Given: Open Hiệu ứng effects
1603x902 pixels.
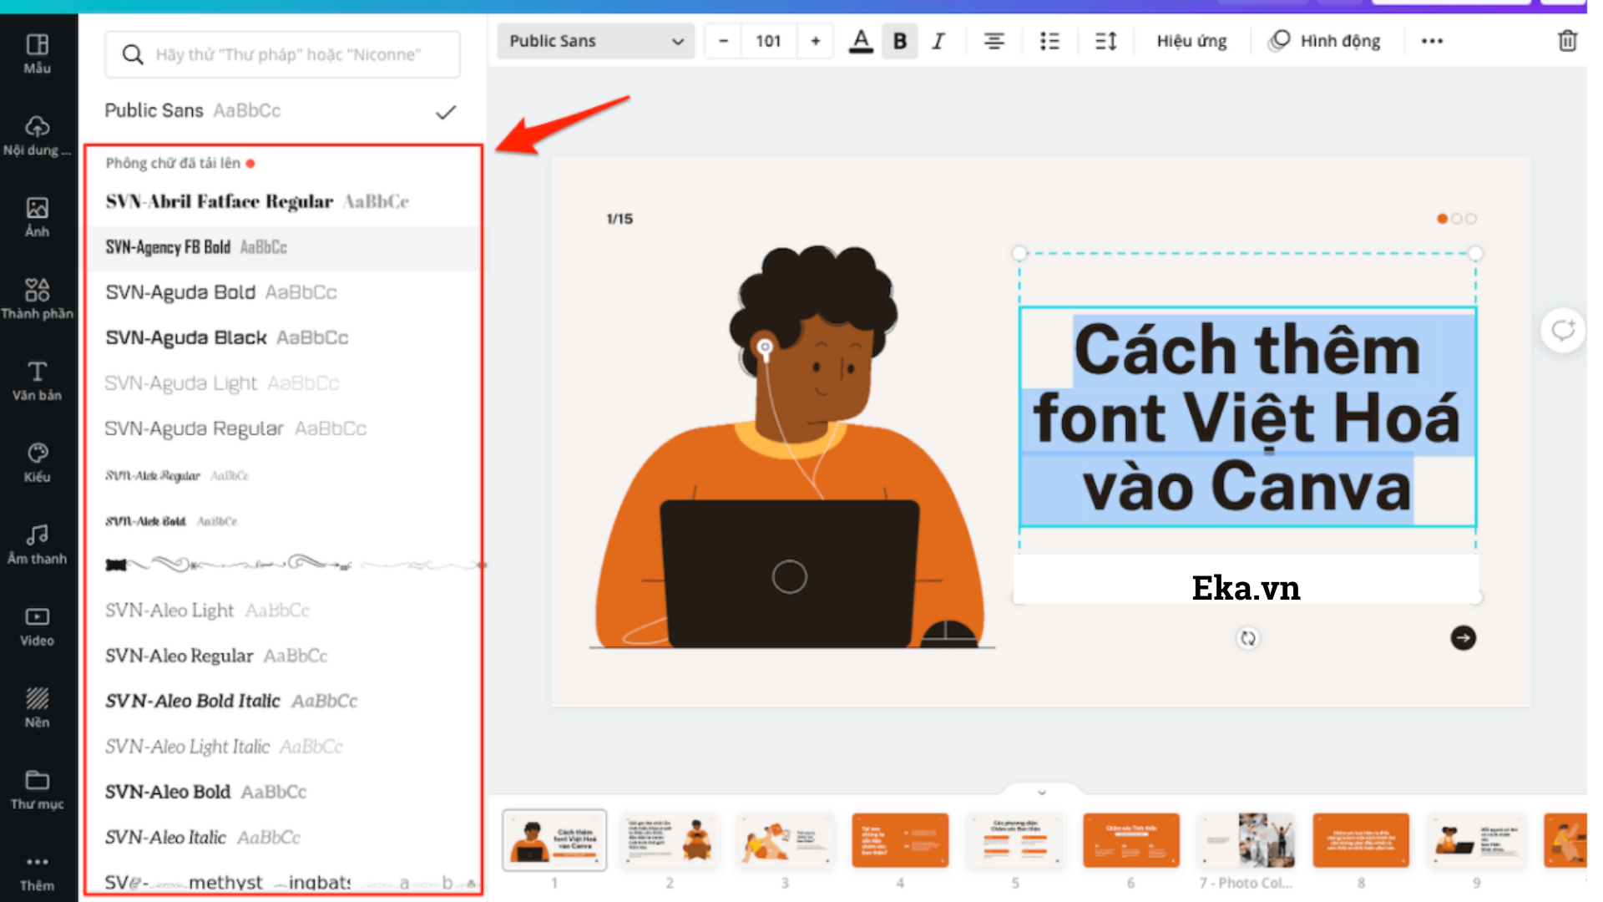Looking at the screenshot, I should point(1191,41).
